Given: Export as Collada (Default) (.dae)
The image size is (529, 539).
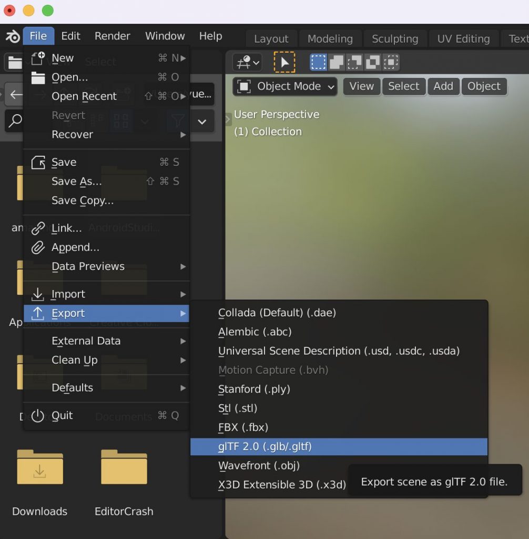Looking at the screenshot, I should click(x=339, y=313).
